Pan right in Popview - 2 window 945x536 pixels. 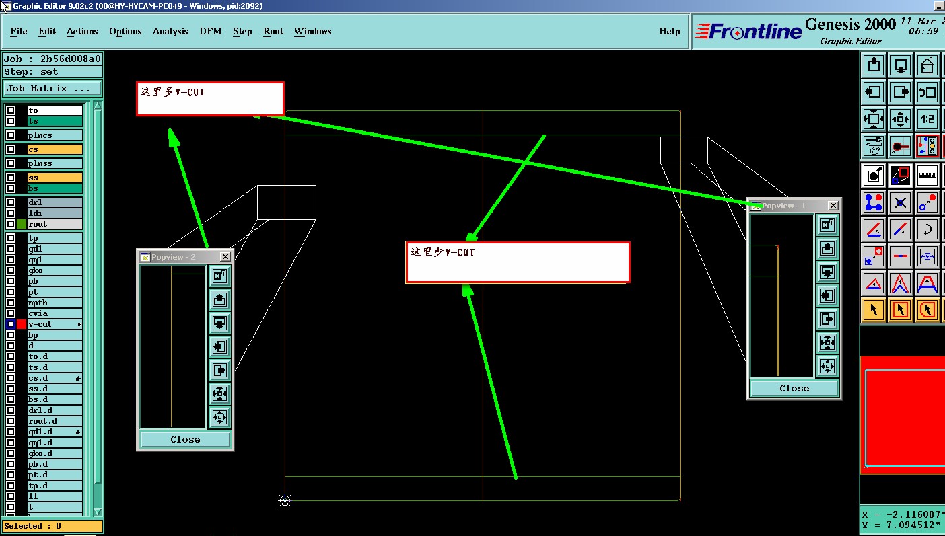click(219, 370)
